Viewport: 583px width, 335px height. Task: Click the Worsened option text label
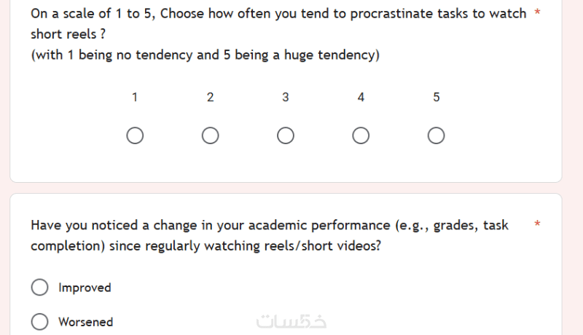pyautogui.click(x=85, y=322)
